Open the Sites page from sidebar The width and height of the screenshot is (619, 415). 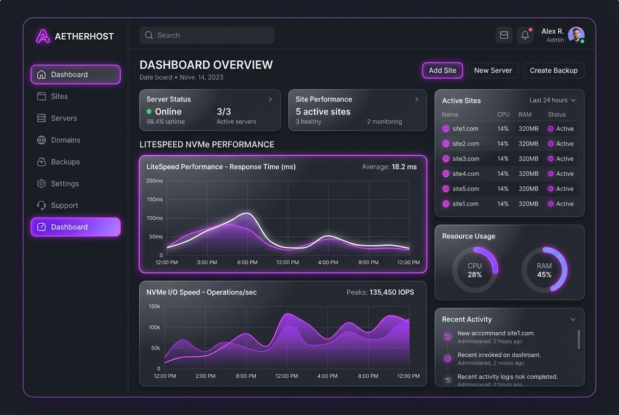click(x=75, y=96)
